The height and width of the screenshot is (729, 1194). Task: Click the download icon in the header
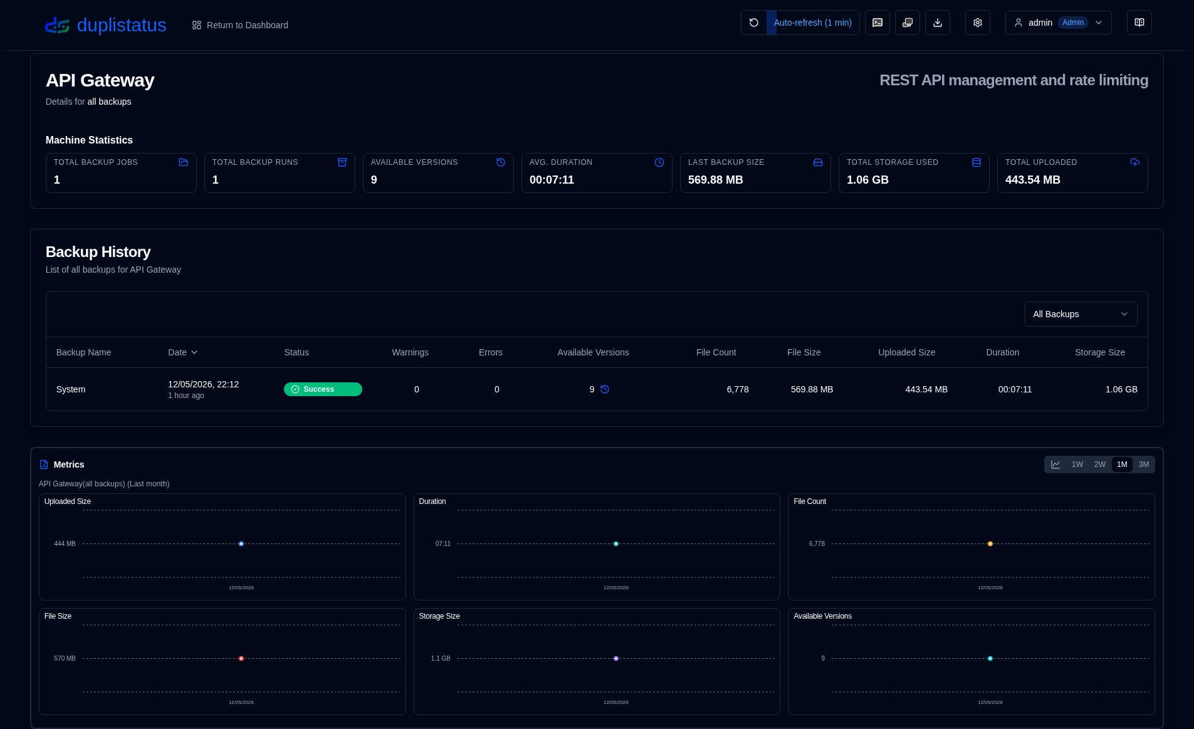[938, 23]
